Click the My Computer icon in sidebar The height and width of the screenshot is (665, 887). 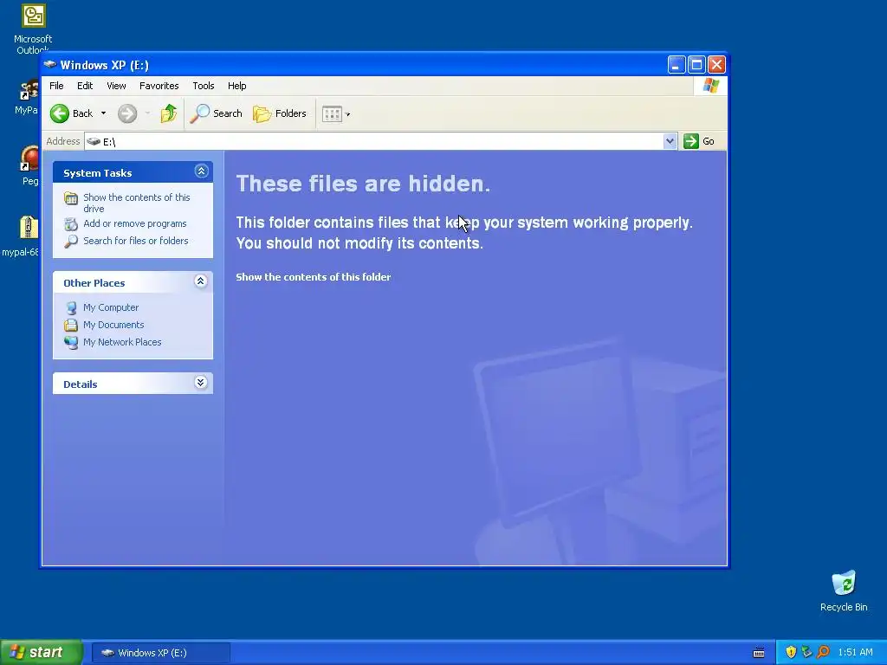tap(71, 308)
